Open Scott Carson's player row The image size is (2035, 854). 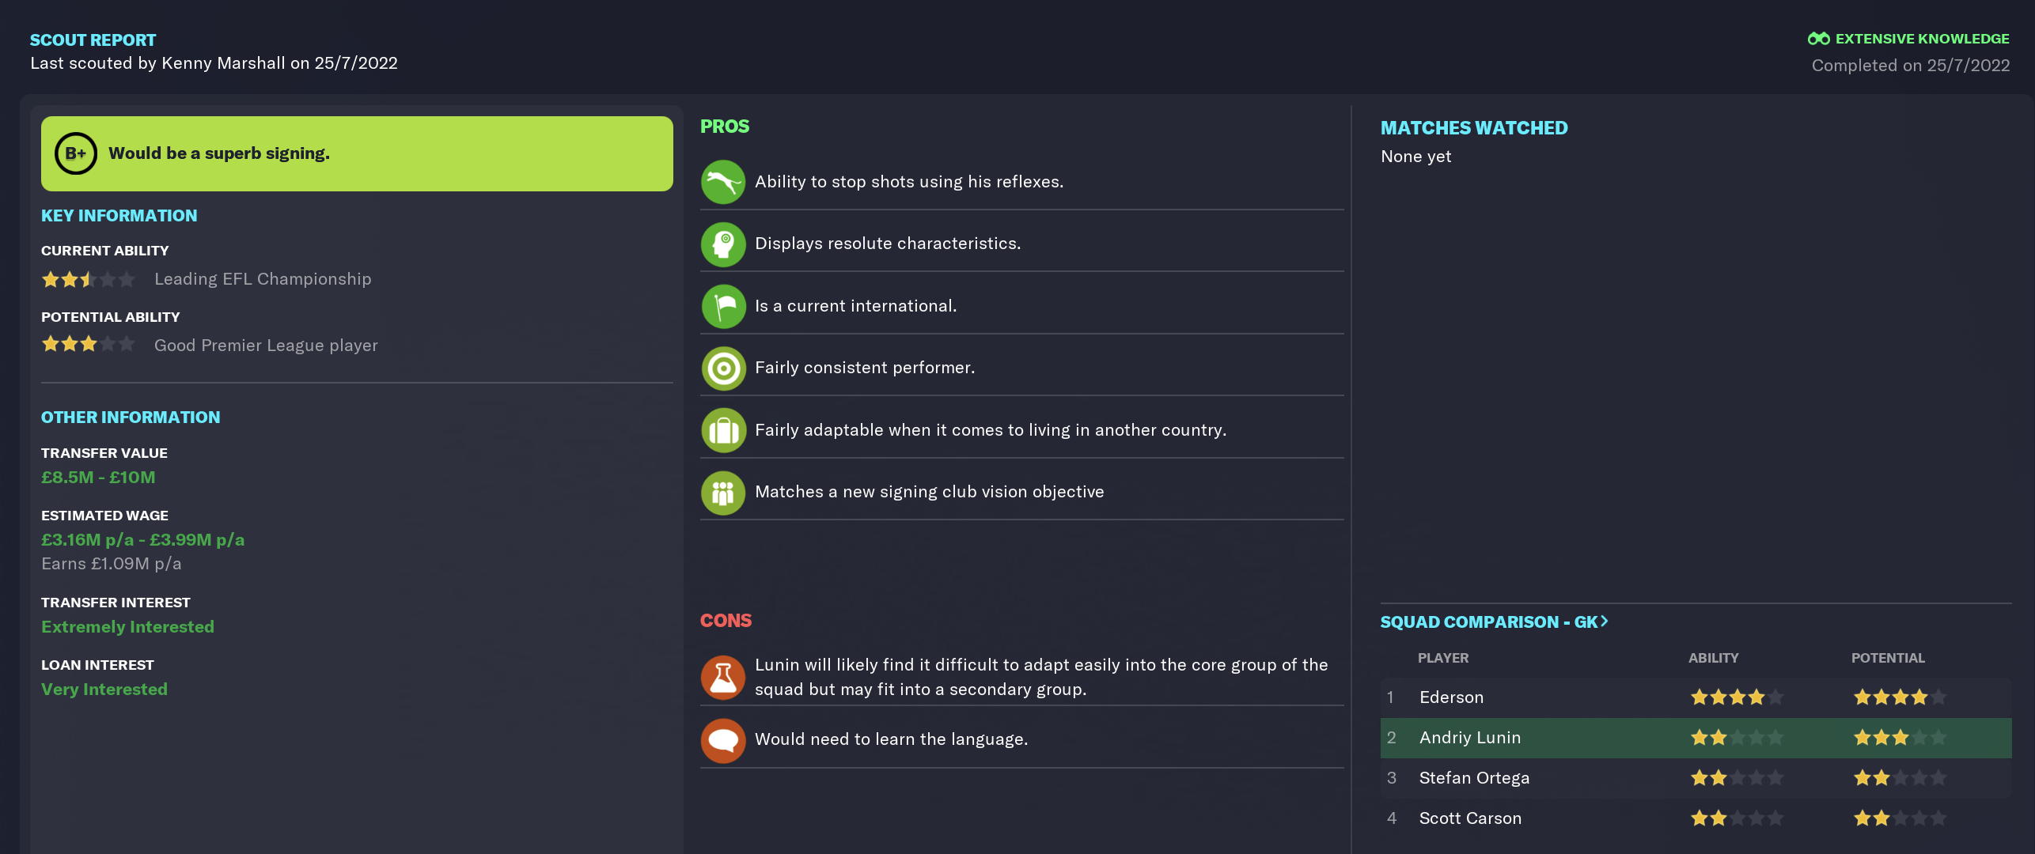tap(1696, 818)
